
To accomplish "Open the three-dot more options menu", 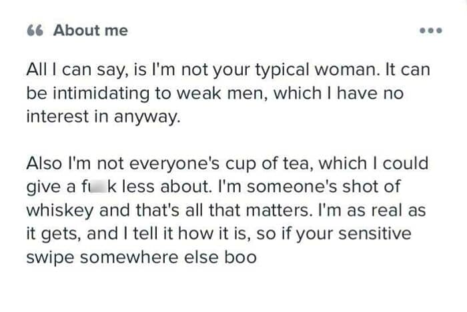I will point(430,31).
